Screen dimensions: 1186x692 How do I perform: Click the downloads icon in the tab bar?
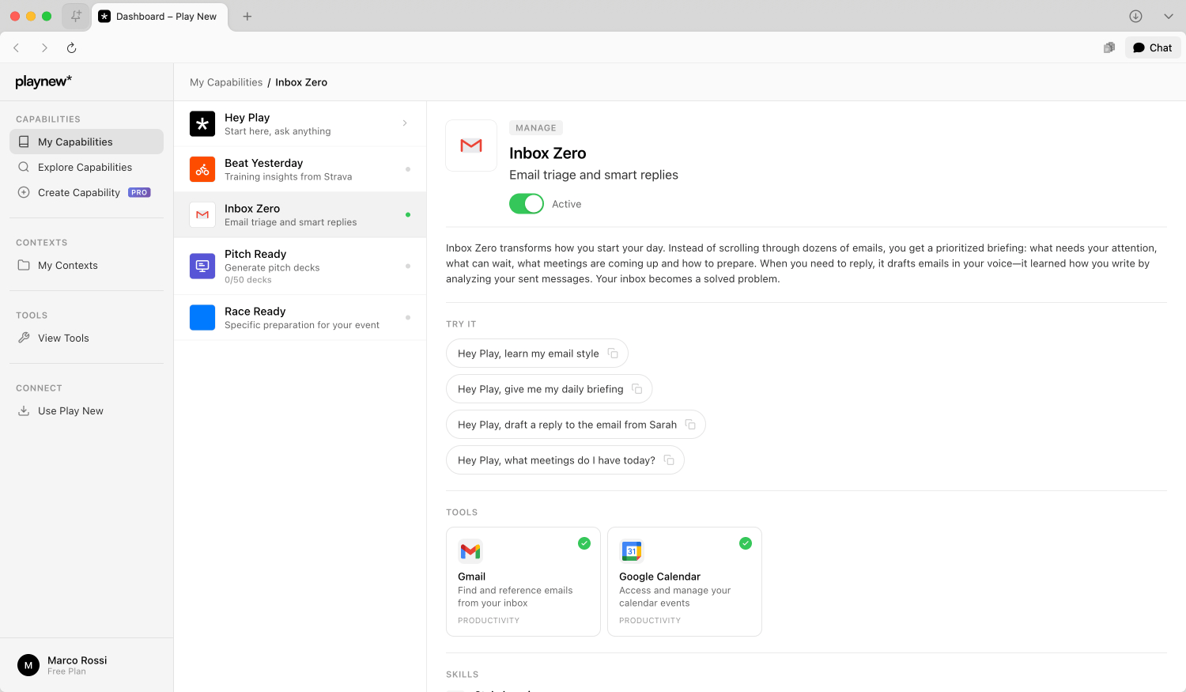(x=1135, y=17)
